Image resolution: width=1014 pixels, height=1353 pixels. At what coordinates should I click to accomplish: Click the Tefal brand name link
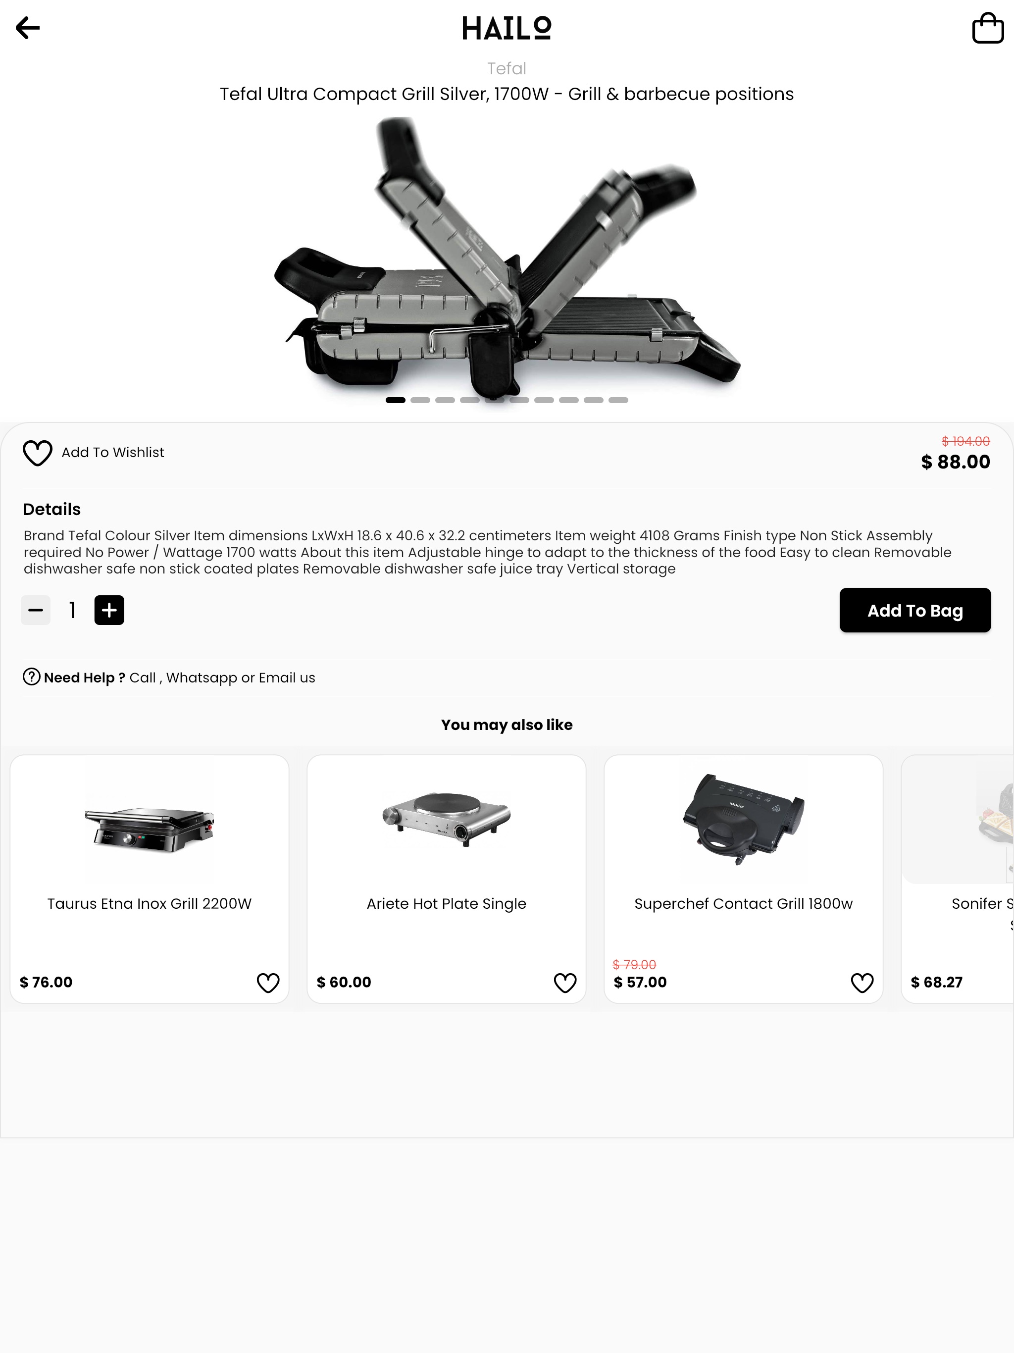click(x=507, y=68)
